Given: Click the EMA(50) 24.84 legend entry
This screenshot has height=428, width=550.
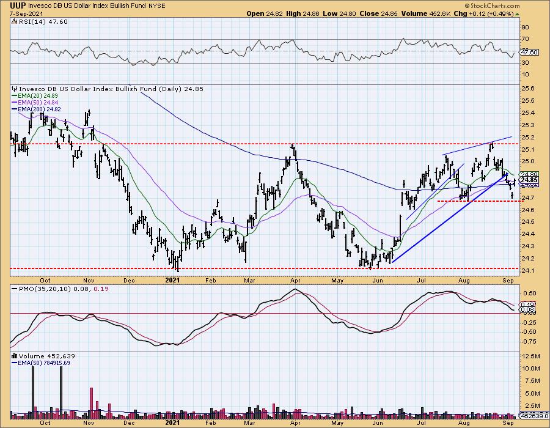Looking at the screenshot, I should 35,103.
